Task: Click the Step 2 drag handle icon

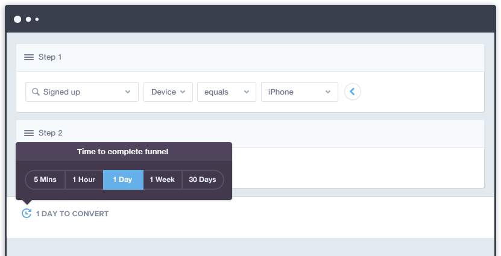Action: click(28, 133)
